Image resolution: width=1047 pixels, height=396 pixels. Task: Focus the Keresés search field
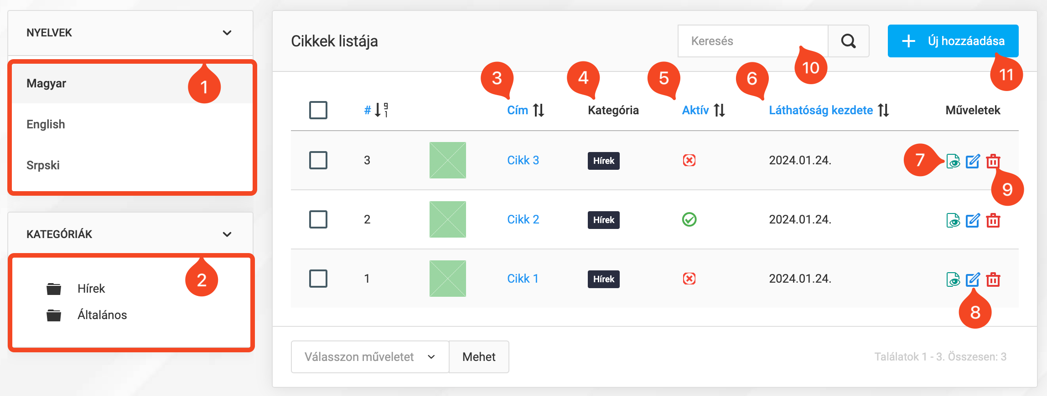tap(752, 41)
